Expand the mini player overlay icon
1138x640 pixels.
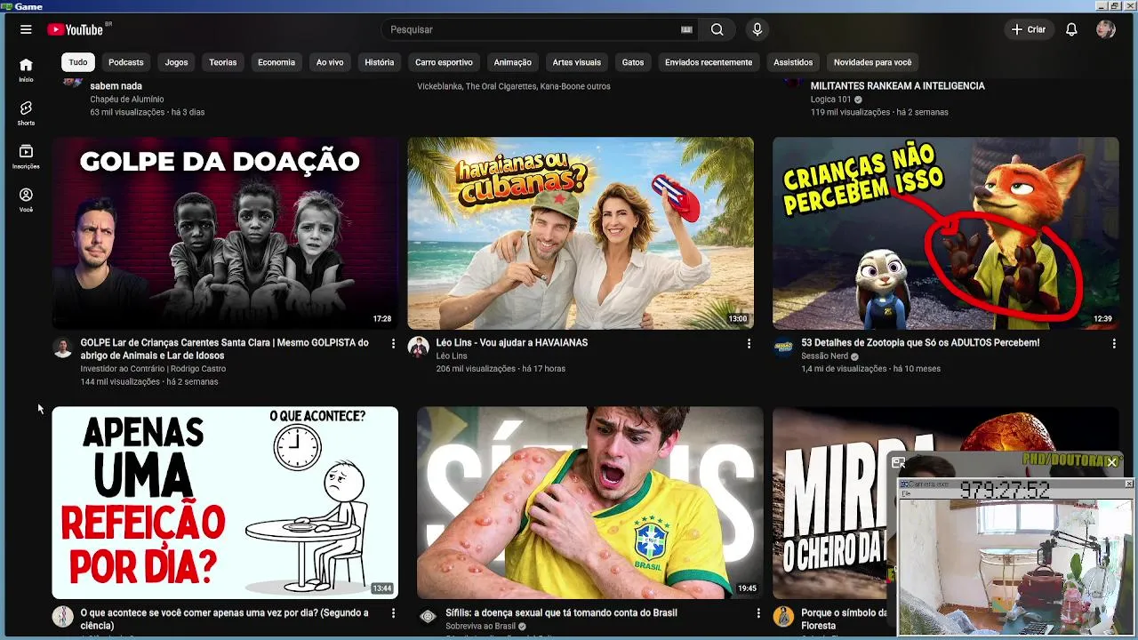(899, 462)
